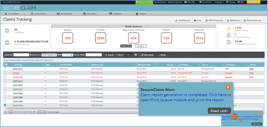
Task: Go to the last page of results
Action: tap(35, 112)
